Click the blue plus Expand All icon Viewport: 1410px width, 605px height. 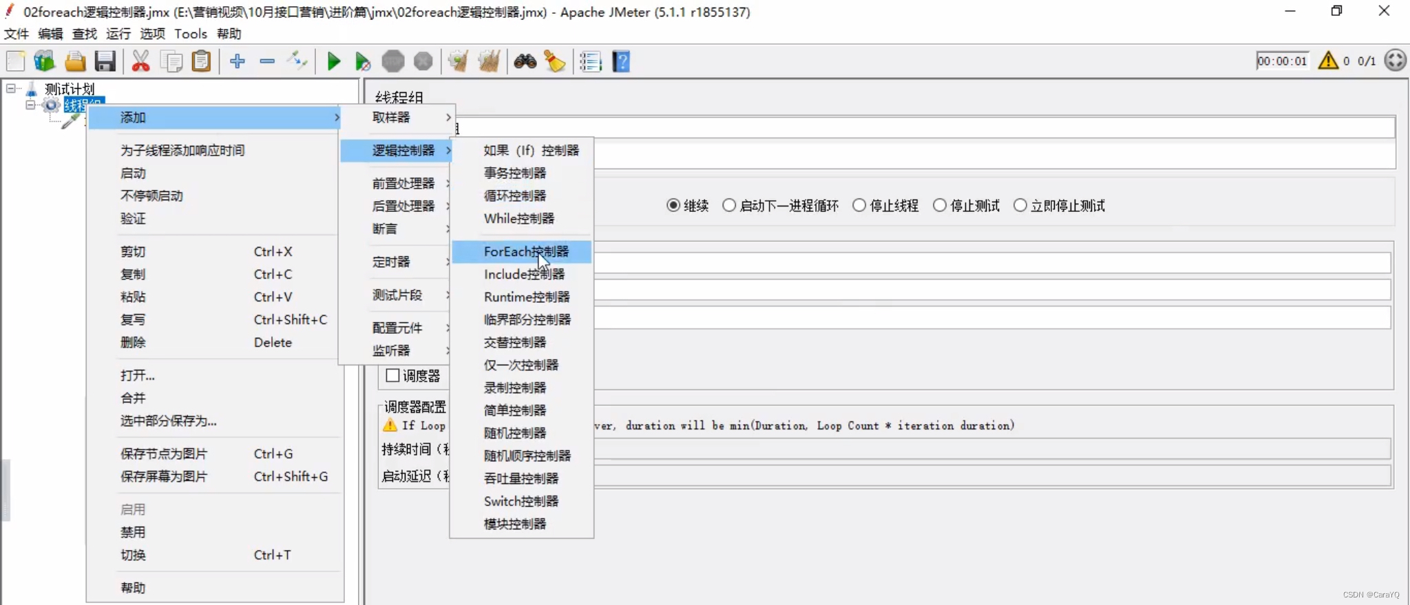click(x=238, y=61)
